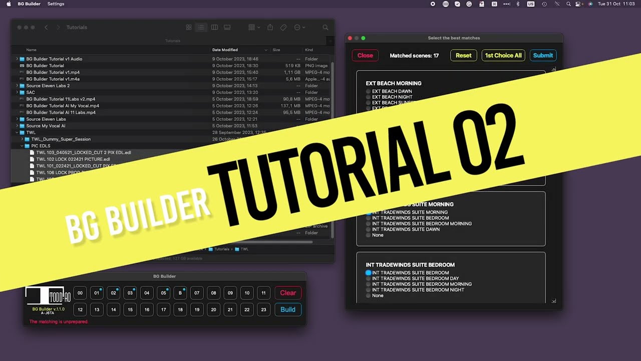
Task: Expand the BG Builder Tutorial v1 Audio folder
Action: click(x=17, y=59)
